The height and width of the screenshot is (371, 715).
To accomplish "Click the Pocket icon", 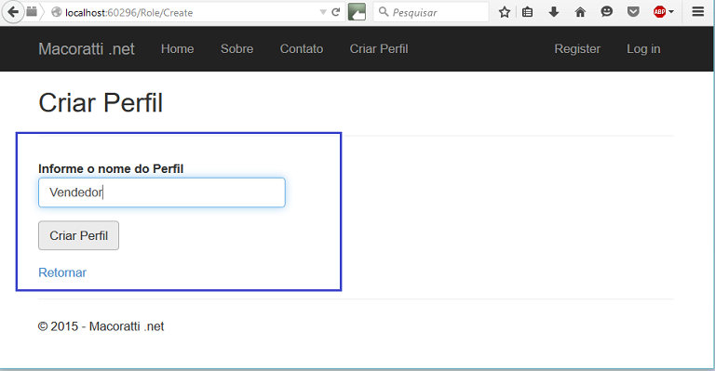I will [633, 12].
